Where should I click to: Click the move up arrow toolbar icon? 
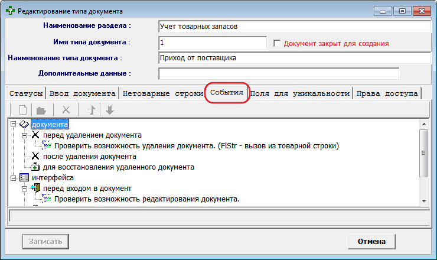pyautogui.click(x=91, y=110)
